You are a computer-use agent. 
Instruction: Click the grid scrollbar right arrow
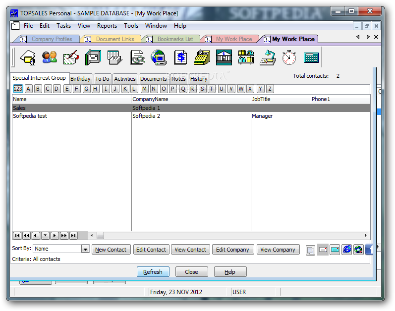pyautogui.click(x=366, y=236)
